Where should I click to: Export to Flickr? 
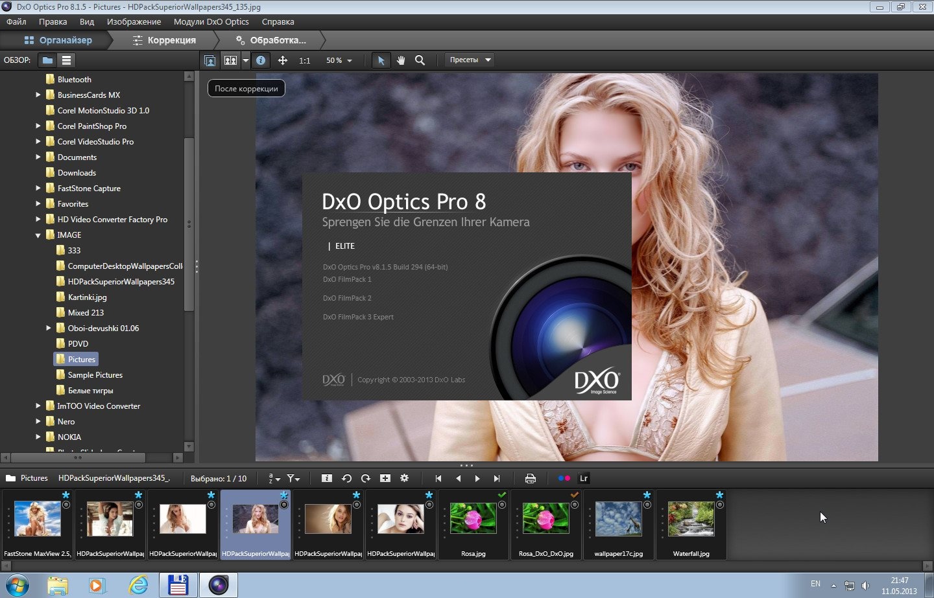564,478
